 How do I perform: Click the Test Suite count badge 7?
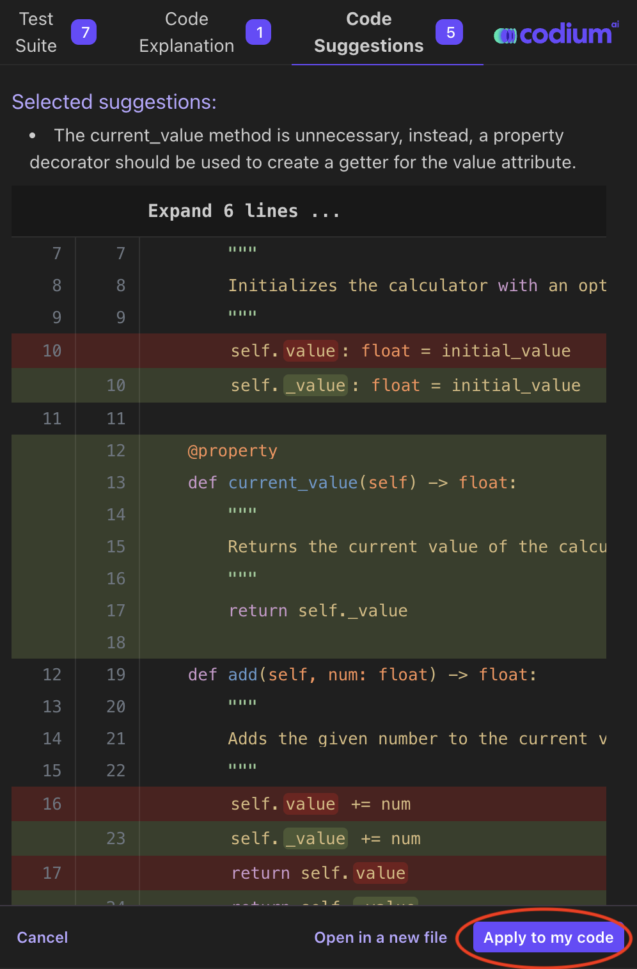tap(84, 33)
